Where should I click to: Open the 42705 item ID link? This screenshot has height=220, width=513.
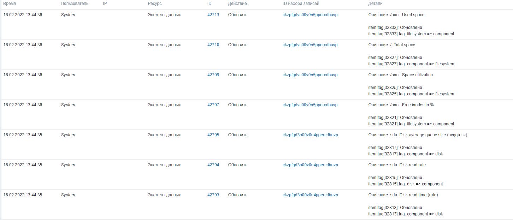click(x=213, y=135)
